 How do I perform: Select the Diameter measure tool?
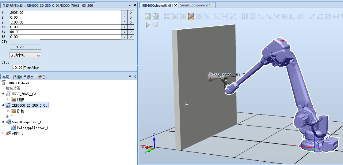[328, 16]
